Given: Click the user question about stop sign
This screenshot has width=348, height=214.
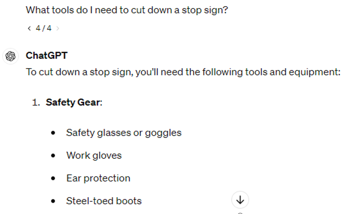Looking at the screenshot, I should (x=127, y=10).
